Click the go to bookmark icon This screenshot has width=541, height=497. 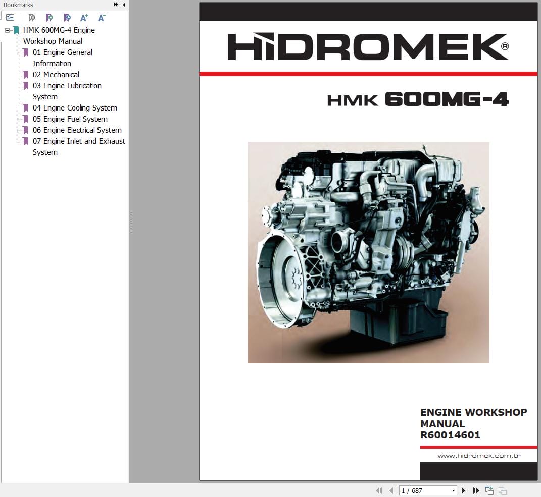67,18
